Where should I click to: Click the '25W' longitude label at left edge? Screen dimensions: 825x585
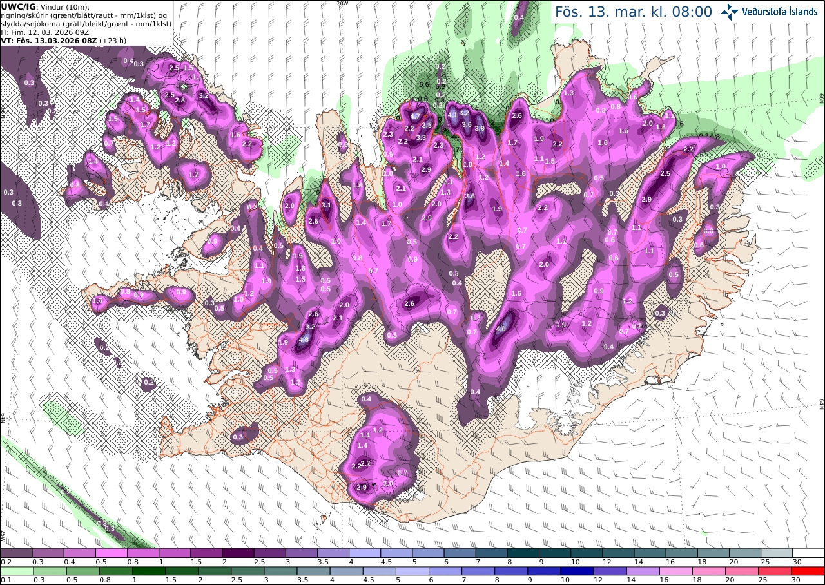click(x=3, y=535)
